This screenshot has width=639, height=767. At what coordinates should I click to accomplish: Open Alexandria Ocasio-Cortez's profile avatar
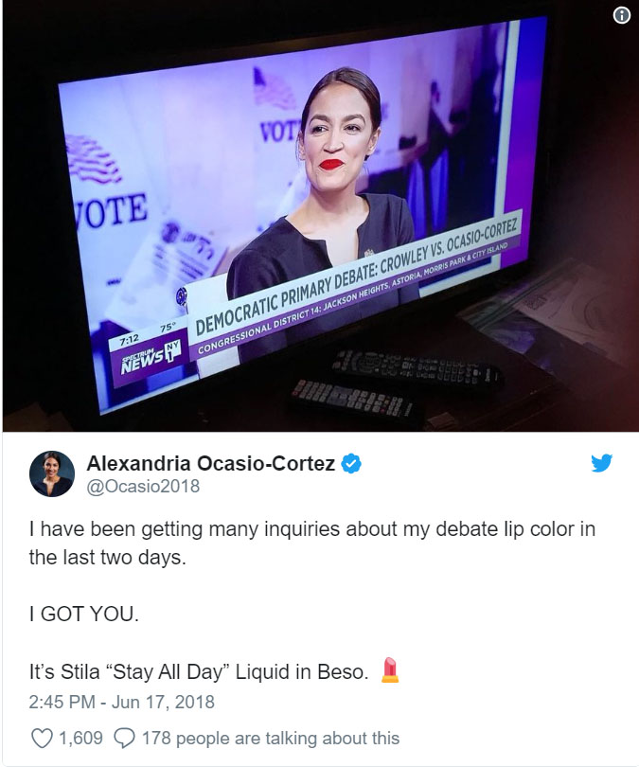(x=52, y=473)
